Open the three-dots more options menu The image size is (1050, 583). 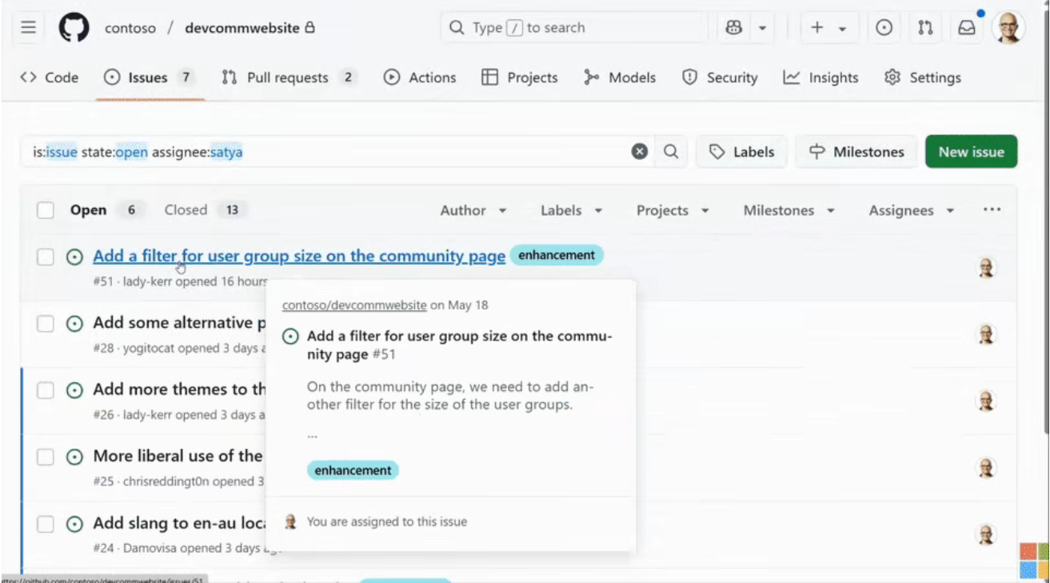(992, 210)
